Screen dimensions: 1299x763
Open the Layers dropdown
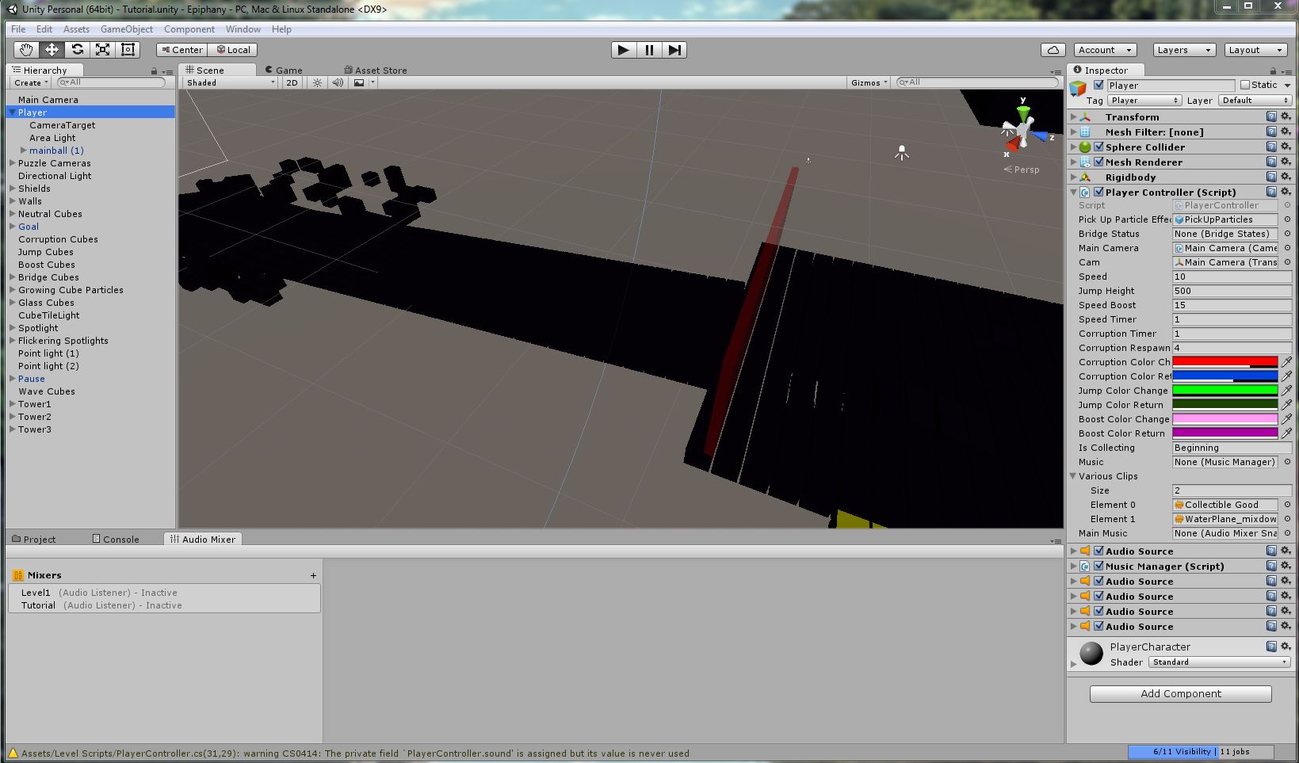[x=1184, y=50]
